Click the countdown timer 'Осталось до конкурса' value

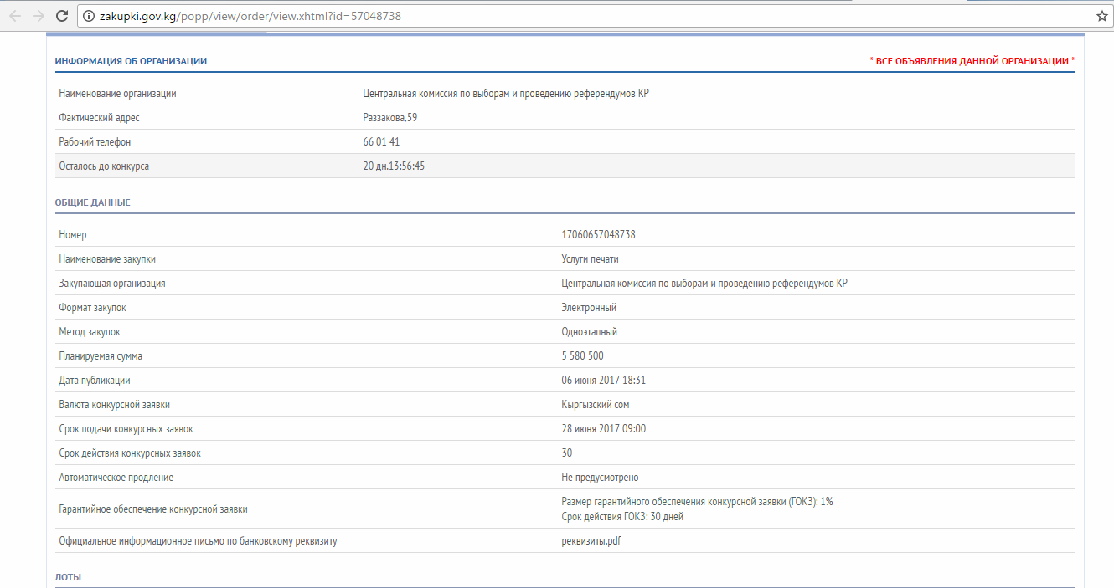[x=394, y=166]
